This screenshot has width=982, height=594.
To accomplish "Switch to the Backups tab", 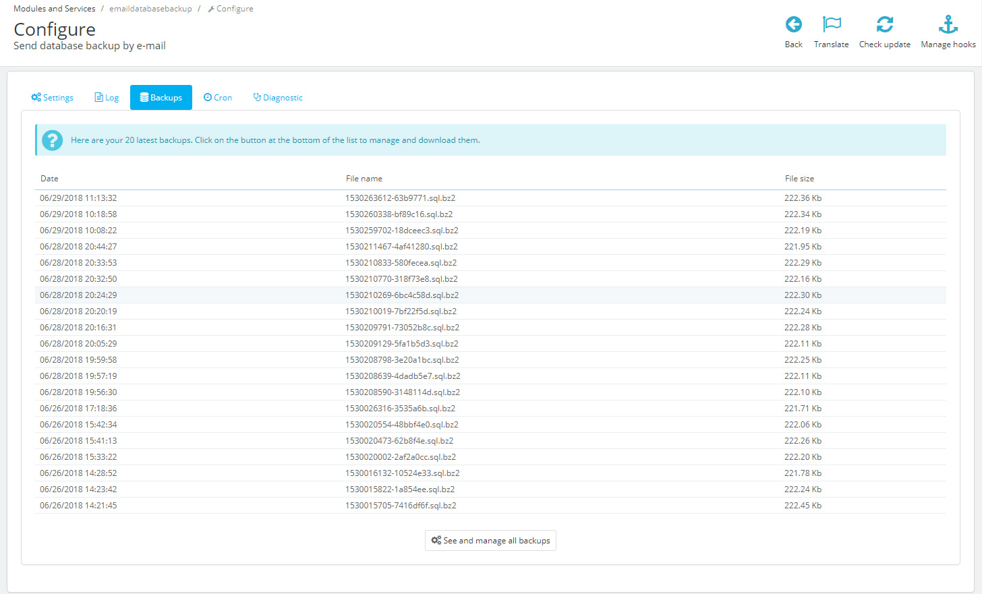I will pos(161,98).
